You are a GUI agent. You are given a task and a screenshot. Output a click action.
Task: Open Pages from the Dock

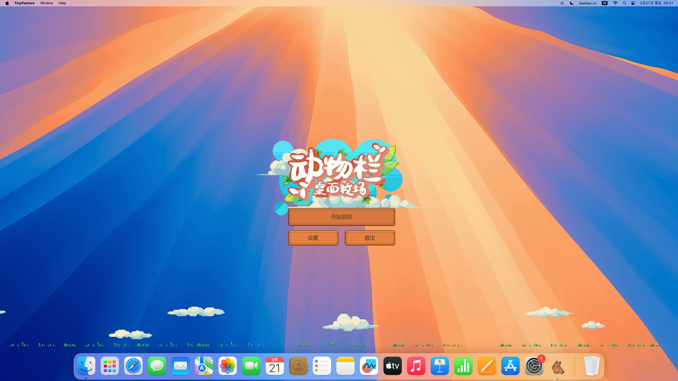point(487,366)
